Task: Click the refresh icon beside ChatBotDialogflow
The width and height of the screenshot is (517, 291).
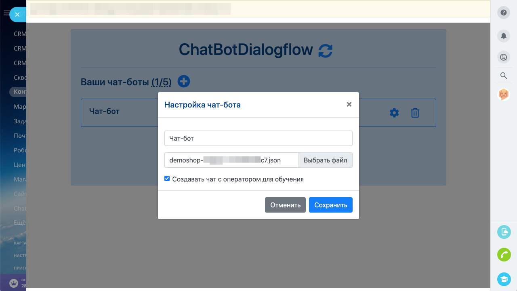Action: (325, 51)
